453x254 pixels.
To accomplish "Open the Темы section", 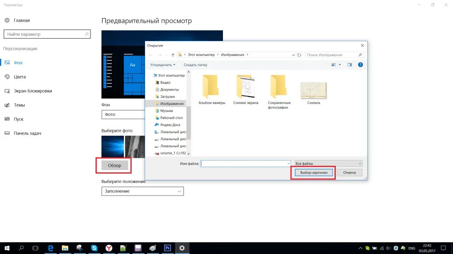I will (x=19, y=105).
